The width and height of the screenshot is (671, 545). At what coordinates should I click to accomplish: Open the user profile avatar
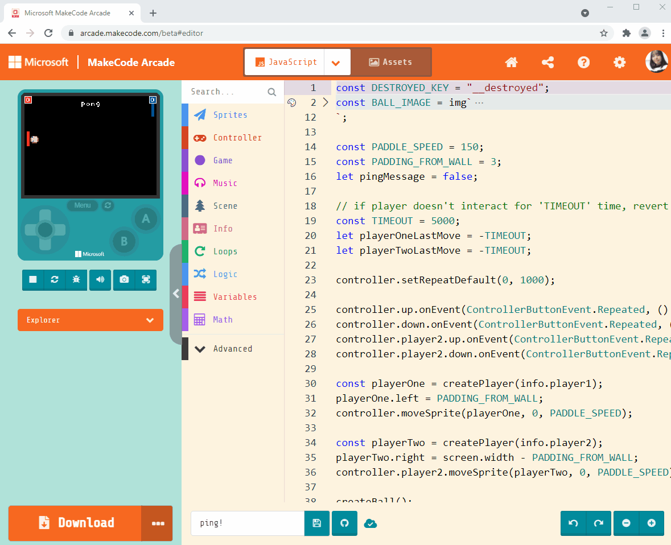(656, 61)
